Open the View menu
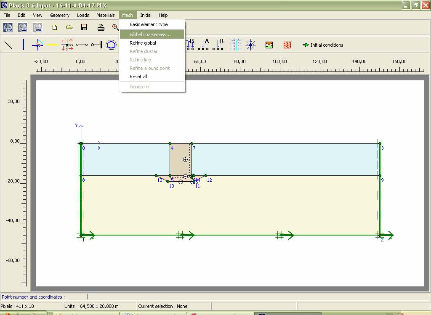431x315 pixels. point(37,15)
